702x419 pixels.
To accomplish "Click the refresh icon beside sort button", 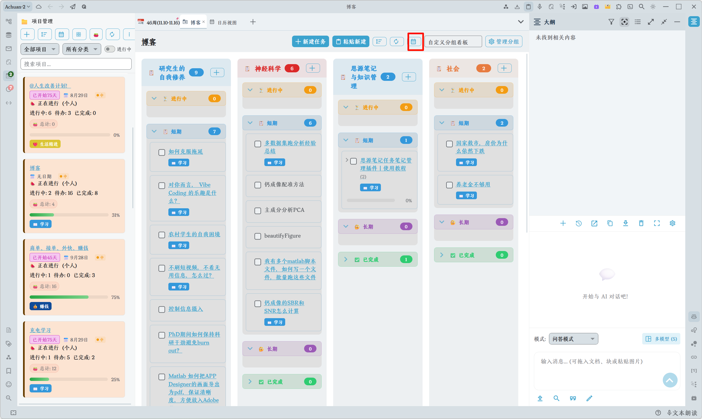I will click(x=396, y=42).
